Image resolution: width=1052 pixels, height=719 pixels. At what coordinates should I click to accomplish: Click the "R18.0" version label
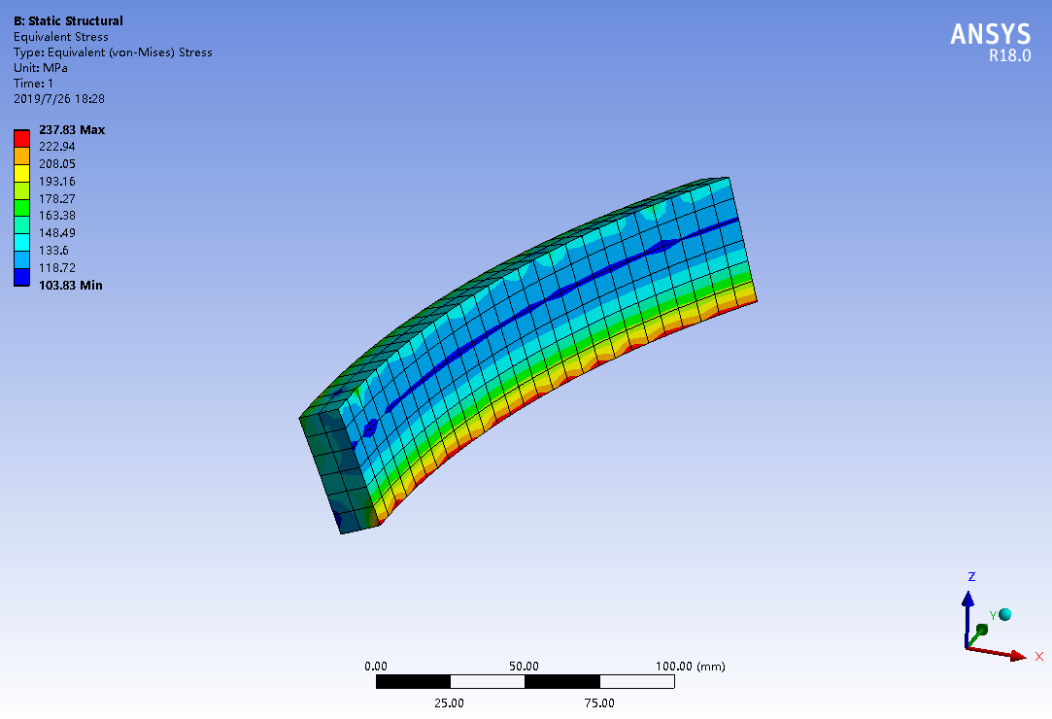(x=1009, y=55)
